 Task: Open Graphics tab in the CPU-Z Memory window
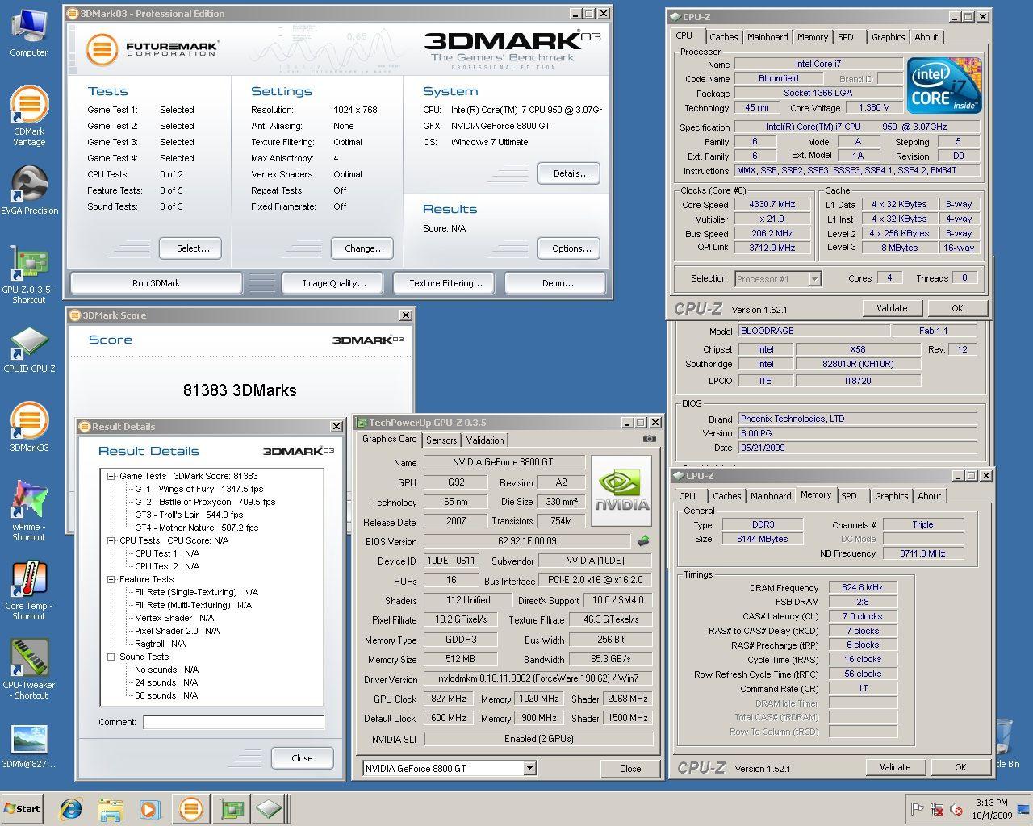892,496
